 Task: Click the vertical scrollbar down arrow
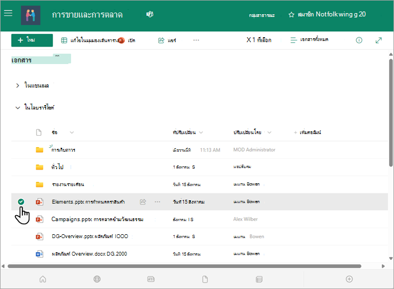pyautogui.click(x=391, y=258)
